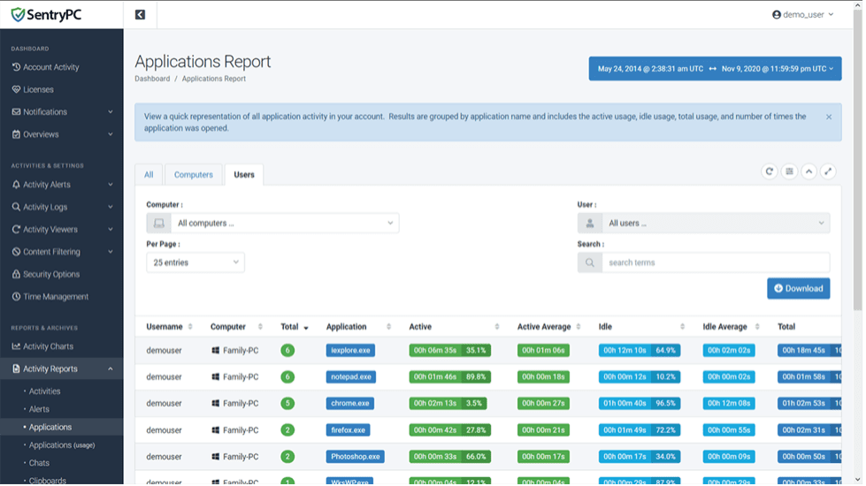The width and height of the screenshot is (866, 486).
Task: Click the fullscreen expand panel icon
Action: 828,171
